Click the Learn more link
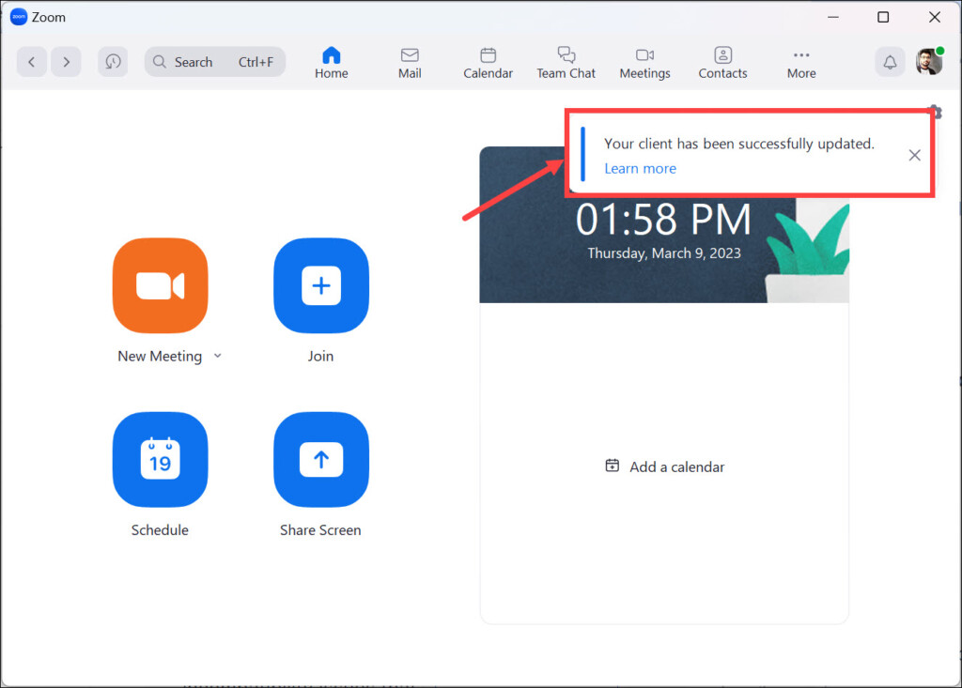The image size is (962, 688). pyautogui.click(x=640, y=169)
